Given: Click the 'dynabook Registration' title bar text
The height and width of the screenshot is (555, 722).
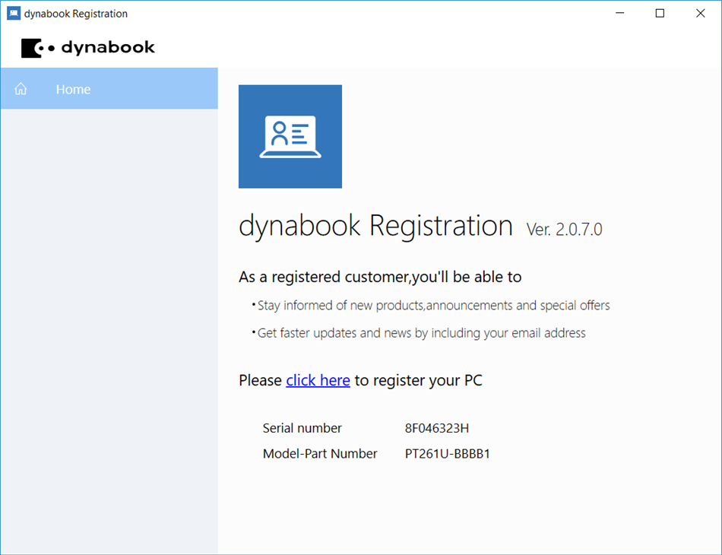Looking at the screenshot, I should 76,14.
